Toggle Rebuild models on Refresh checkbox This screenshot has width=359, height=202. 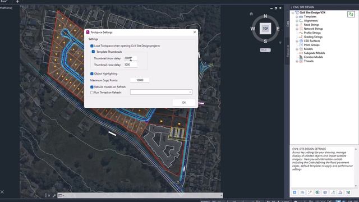click(x=92, y=87)
